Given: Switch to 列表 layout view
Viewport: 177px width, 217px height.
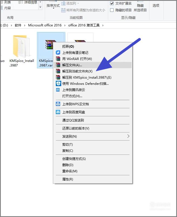Looking at the screenshot, I should pyautogui.click(x=6, y=2).
